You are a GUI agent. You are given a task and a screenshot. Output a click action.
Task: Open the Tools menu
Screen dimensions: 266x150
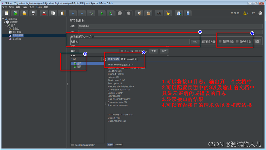[39, 7]
